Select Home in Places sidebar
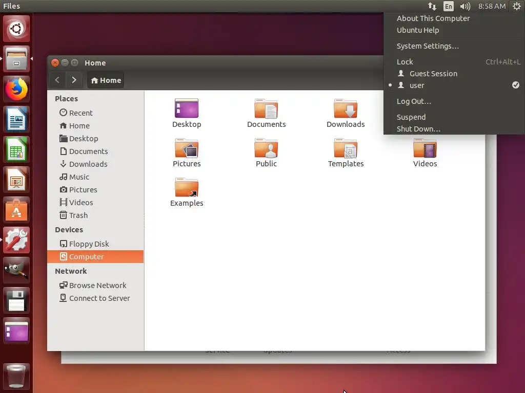This screenshot has height=393, width=525. coord(95,126)
